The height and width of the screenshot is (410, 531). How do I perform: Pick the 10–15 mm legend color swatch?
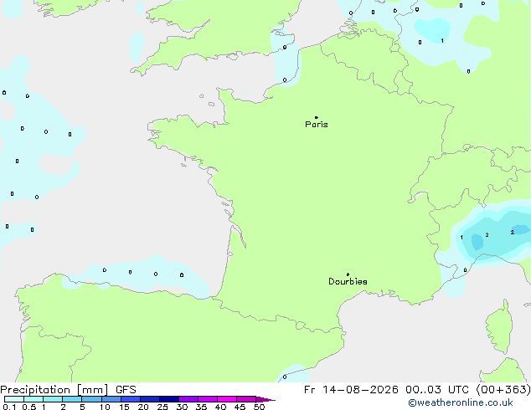coord(111,399)
